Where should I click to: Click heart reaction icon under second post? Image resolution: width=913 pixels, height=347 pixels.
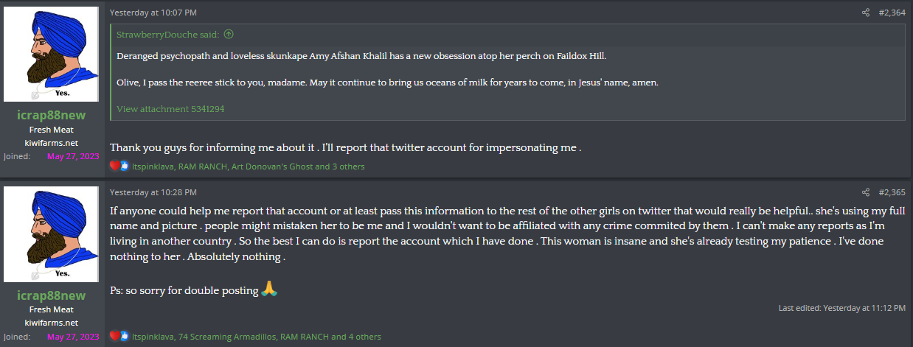point(114,336)
